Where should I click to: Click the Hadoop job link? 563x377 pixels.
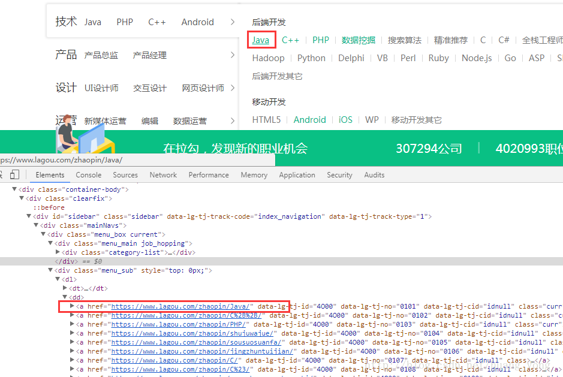268,58
